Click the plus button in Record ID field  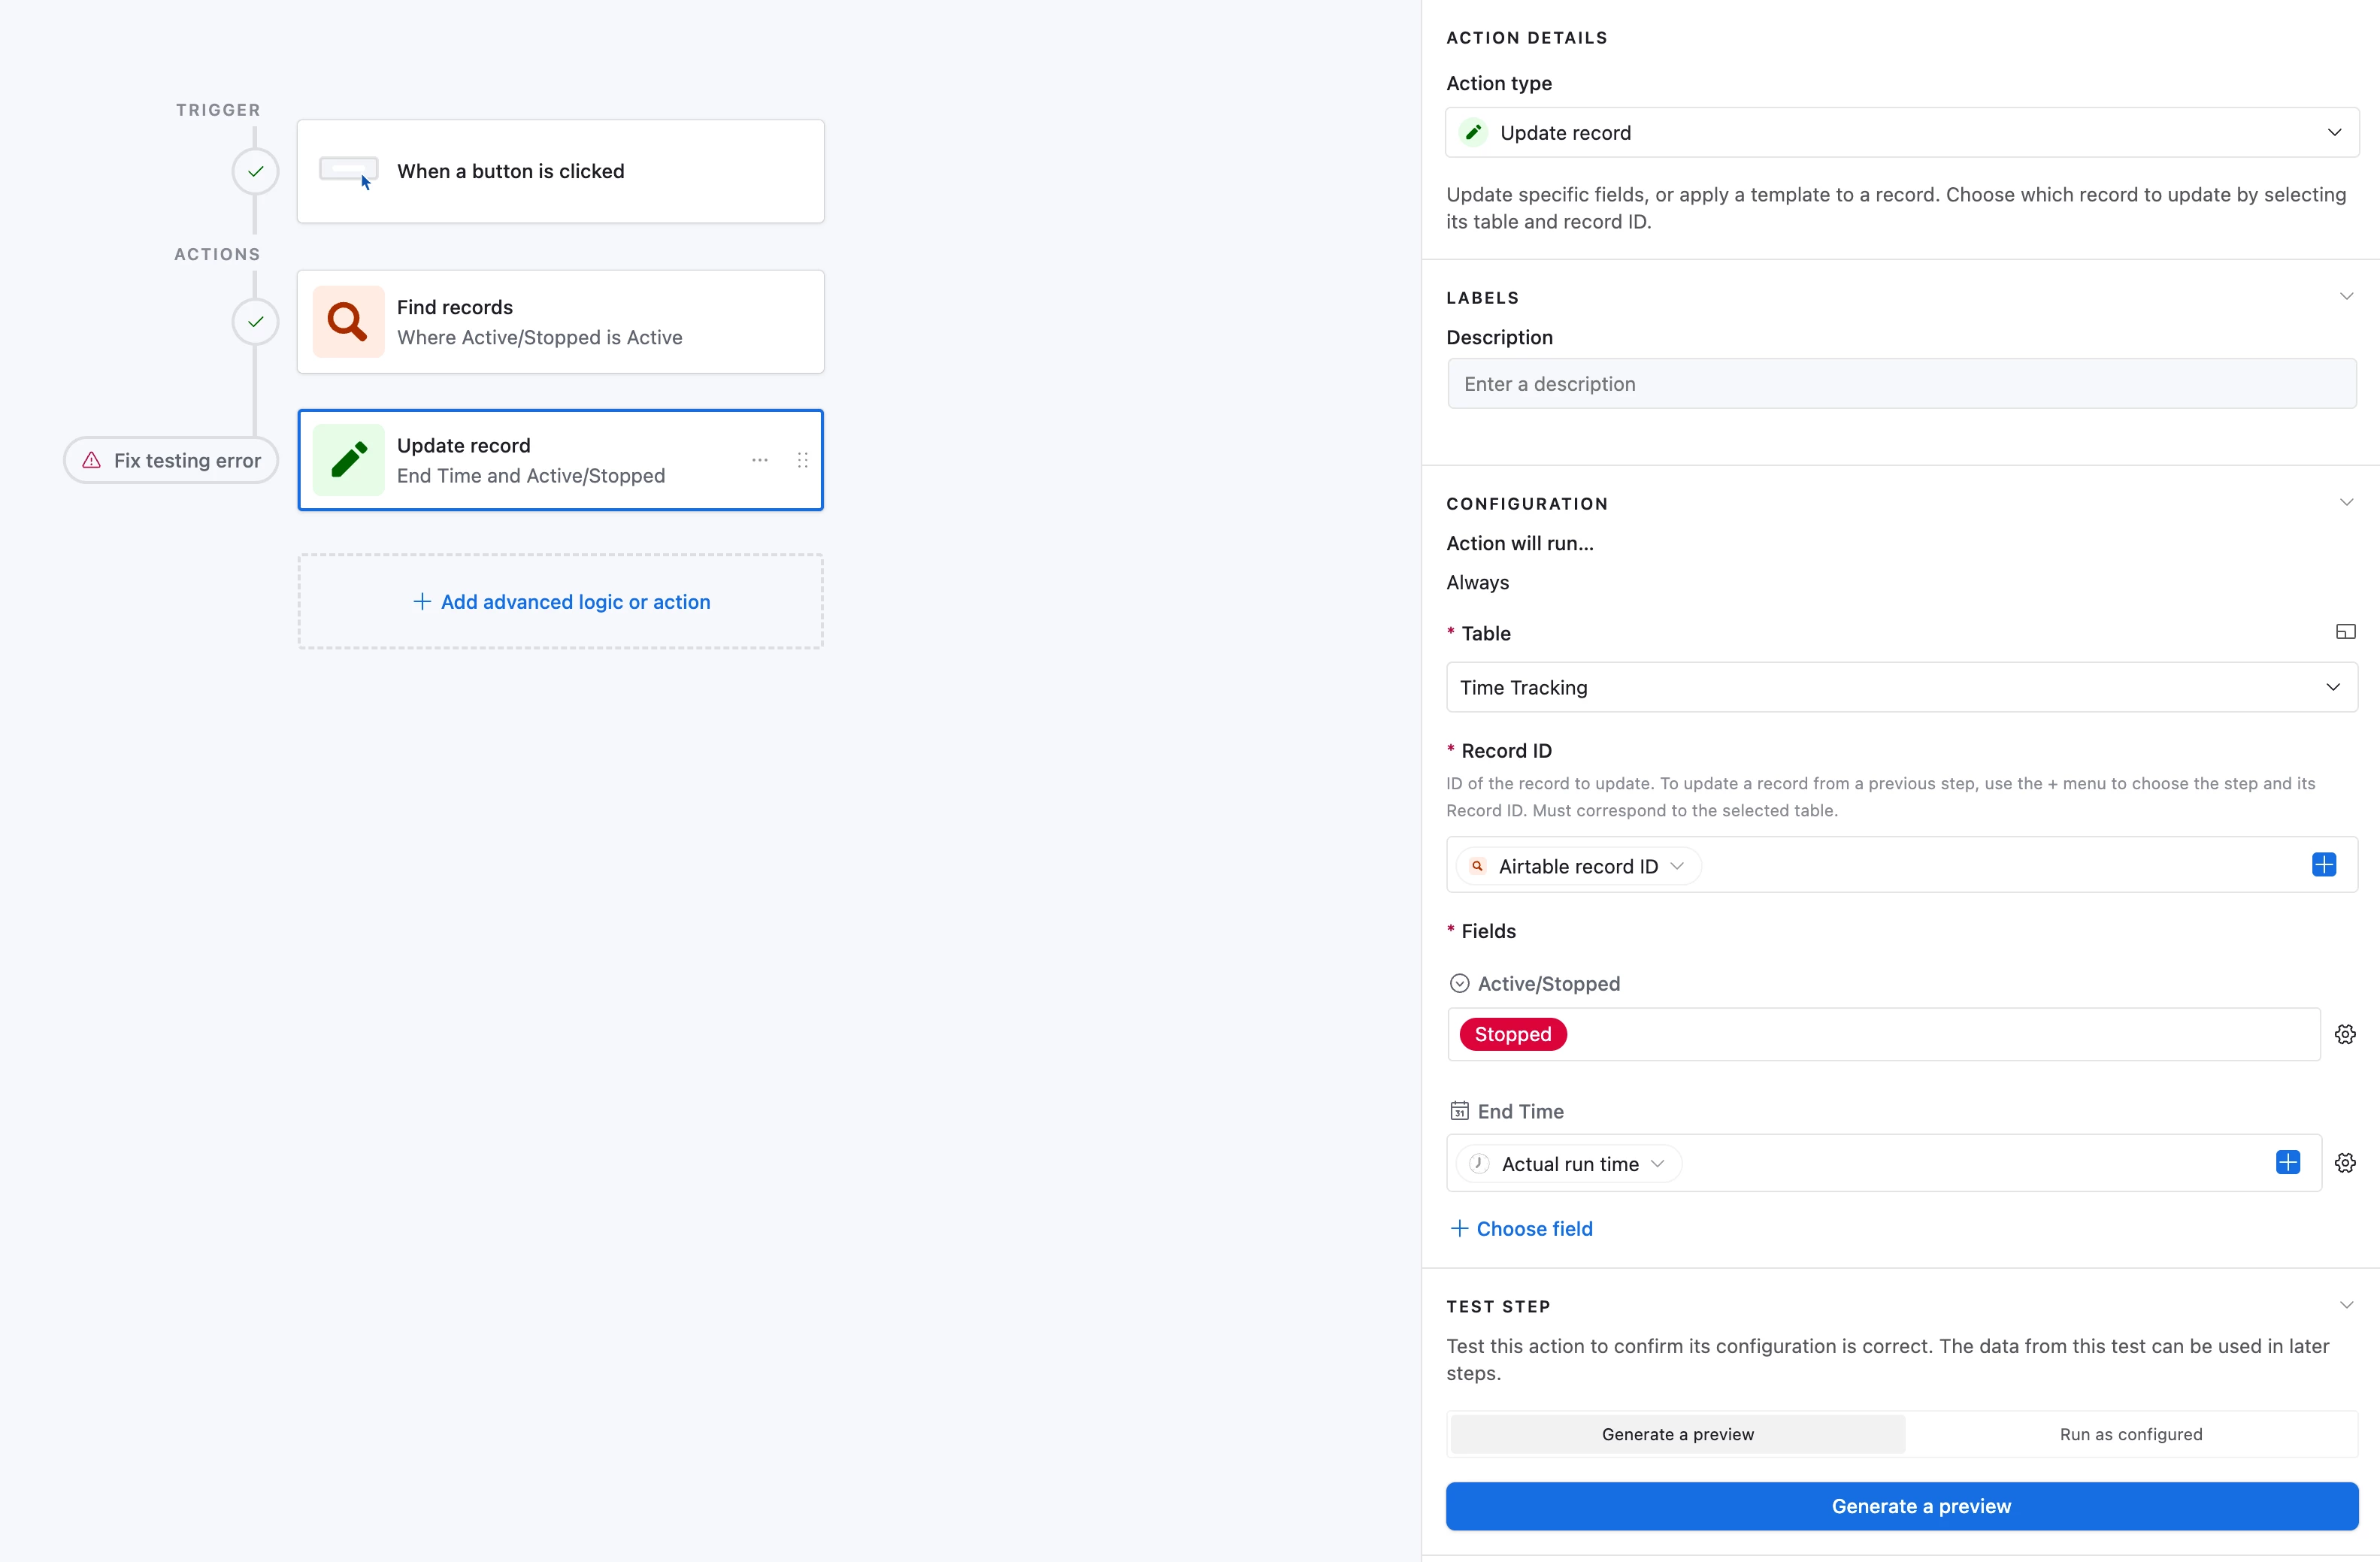click(x=2324, y=865)
